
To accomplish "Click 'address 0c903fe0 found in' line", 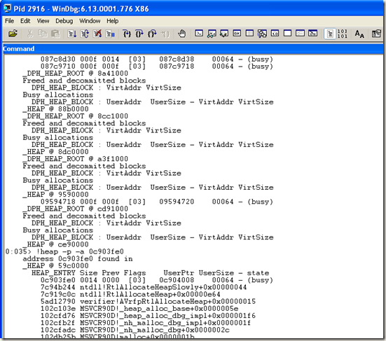I will (x=78, y=259).
